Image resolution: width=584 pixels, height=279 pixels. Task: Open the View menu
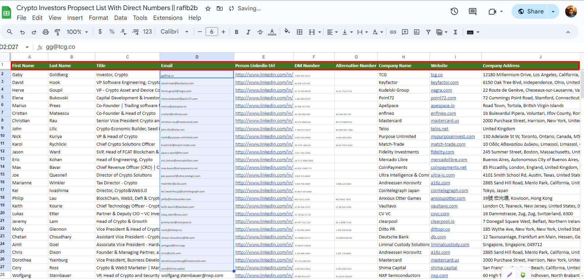55,18
